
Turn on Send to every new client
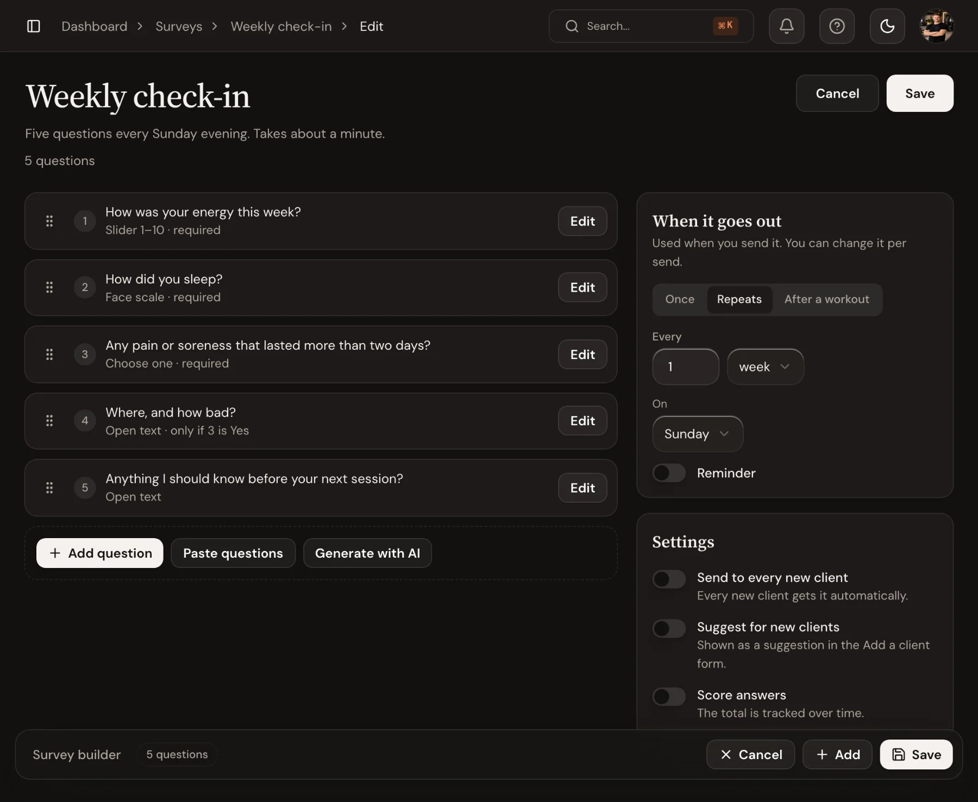click(669, 579)
